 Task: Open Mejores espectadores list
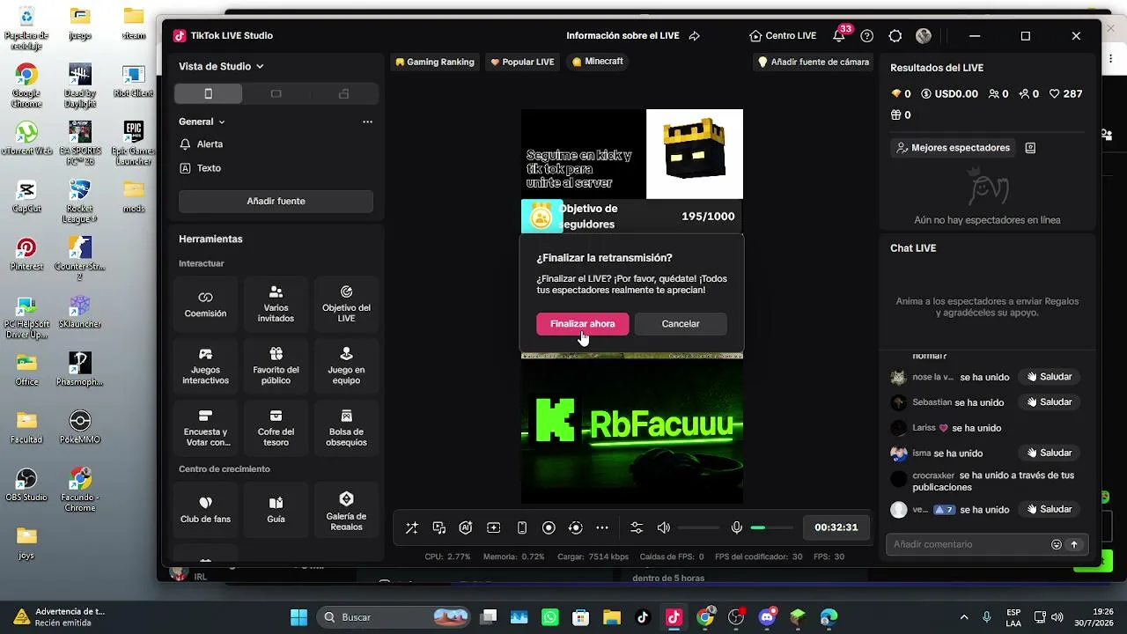[953, 148]
